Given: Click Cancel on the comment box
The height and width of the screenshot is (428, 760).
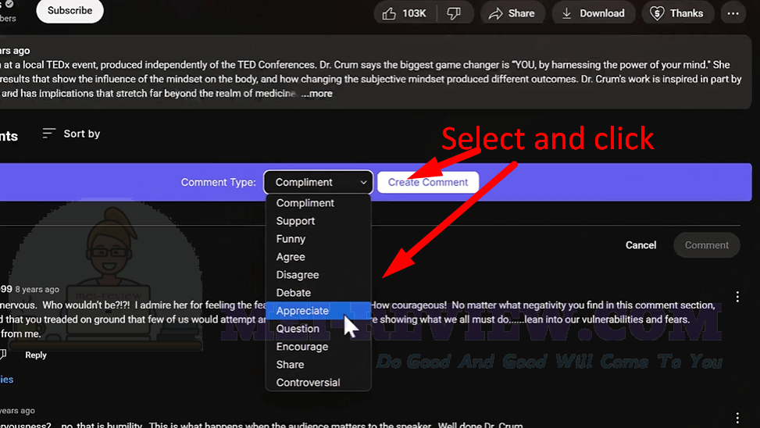Looking at the screenshot, I should pos(640,245).
